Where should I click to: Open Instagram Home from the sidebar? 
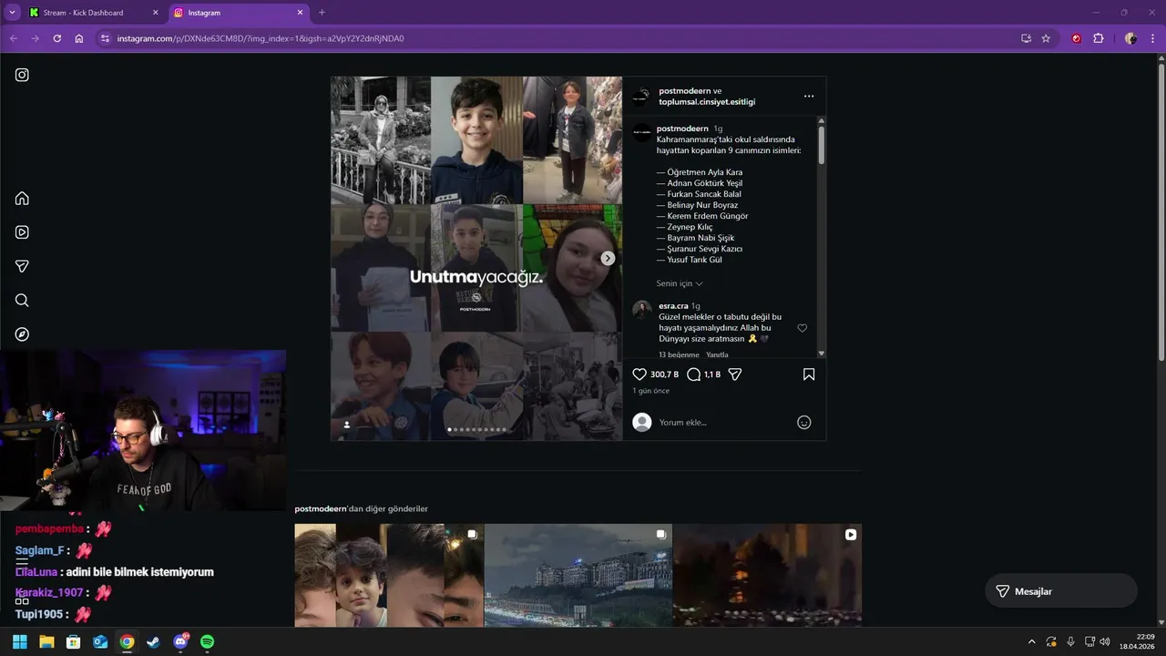[22, 199]
